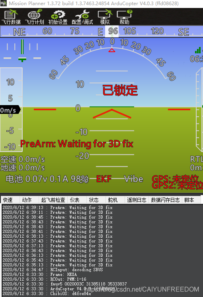The image size is (203, 297).
Task: Click the GPS: 未定位 status text
Action: click(175, 178)
